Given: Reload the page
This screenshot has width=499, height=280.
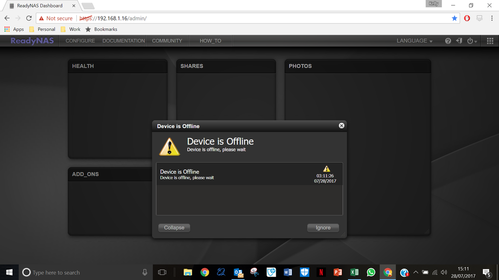Looking at the screenshot, I should pos(29,18).
